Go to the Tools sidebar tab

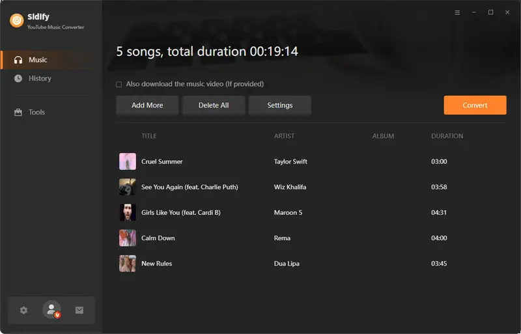pos(51,113)
